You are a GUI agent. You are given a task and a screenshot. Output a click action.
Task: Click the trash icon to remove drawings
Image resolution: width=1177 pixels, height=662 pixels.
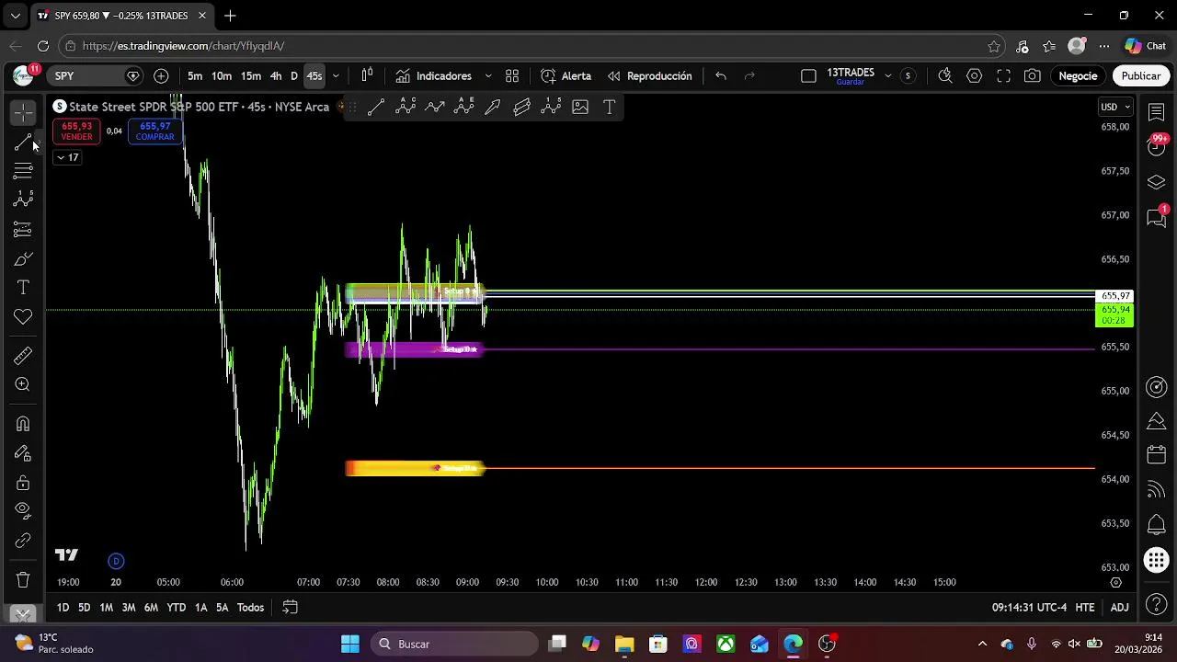click(x=23, y=580)
